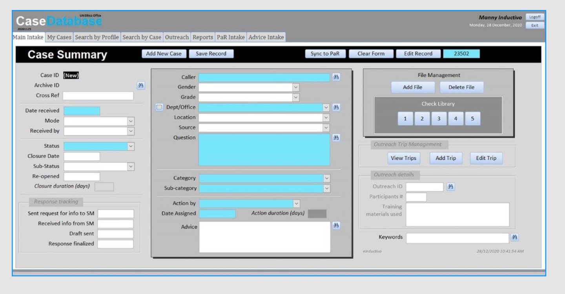565x294 pixels.
Task: Click binoculars search icon beside Advice box
Action: point(336,225)
